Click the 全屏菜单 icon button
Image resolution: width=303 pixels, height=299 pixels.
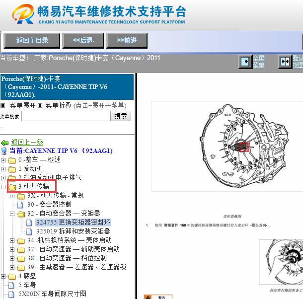(x=245, y=62)
